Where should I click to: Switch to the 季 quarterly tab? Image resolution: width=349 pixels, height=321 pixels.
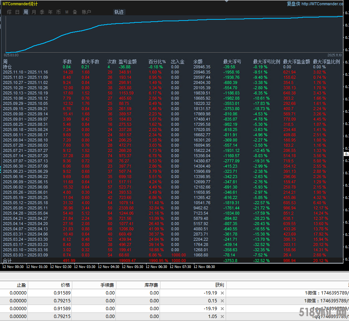[42, 12]
